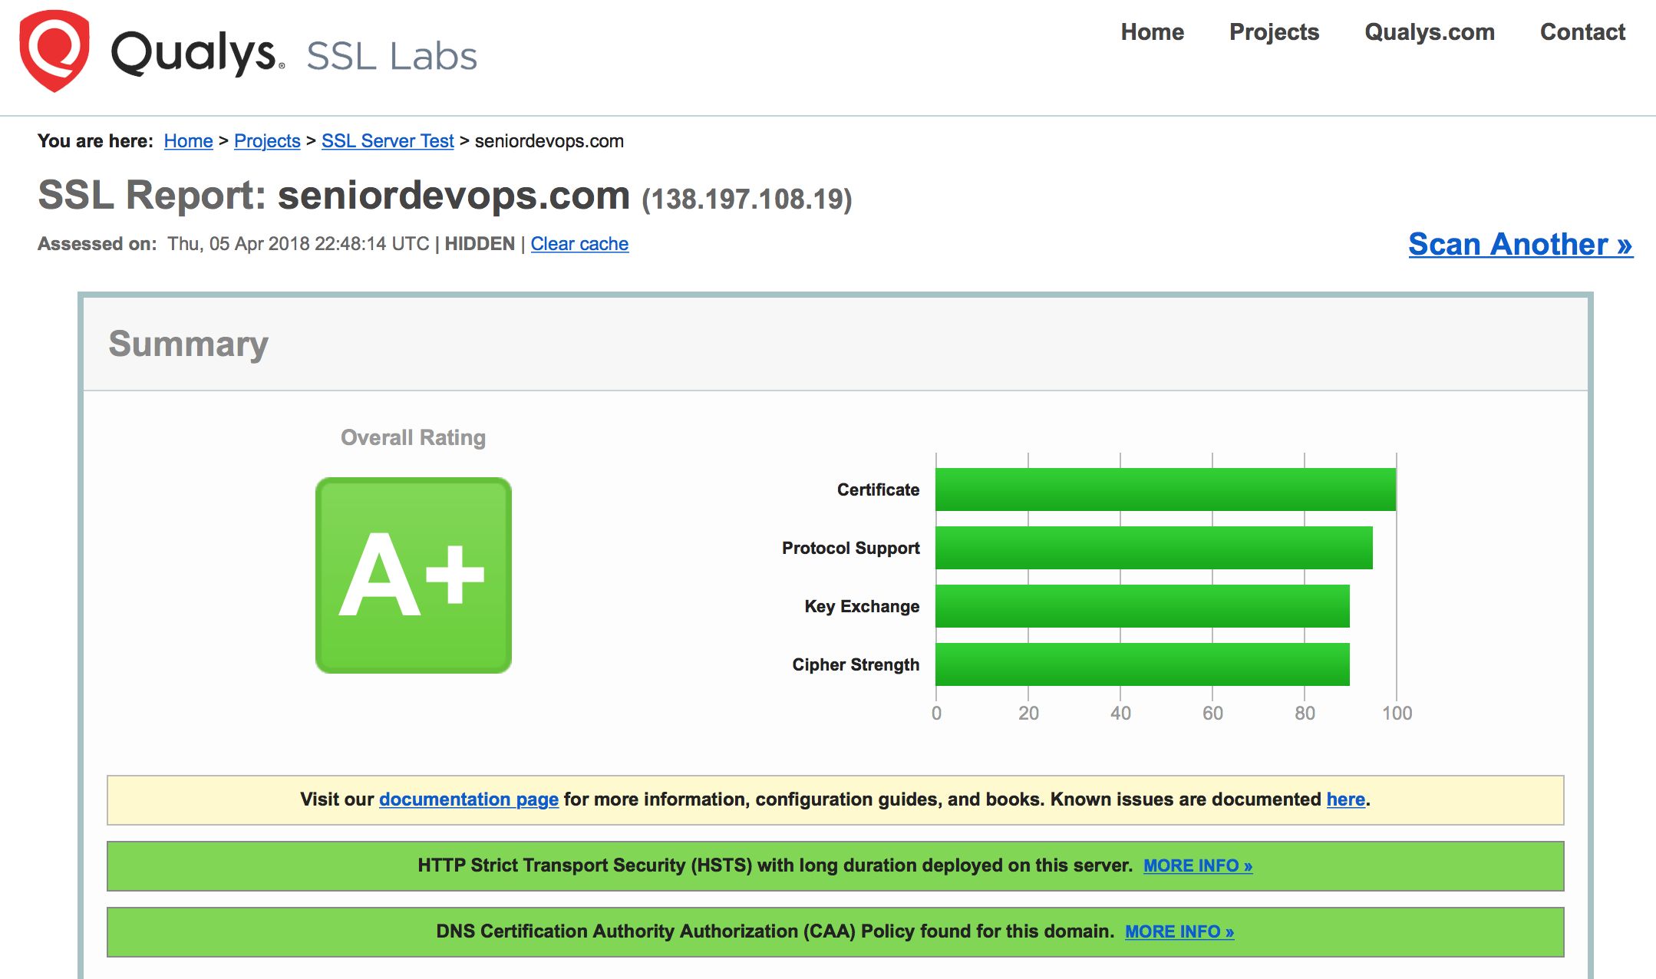Click the A+ overall rating badge
The width and height of the screenshot is (1656, 979).
[413, 574]
